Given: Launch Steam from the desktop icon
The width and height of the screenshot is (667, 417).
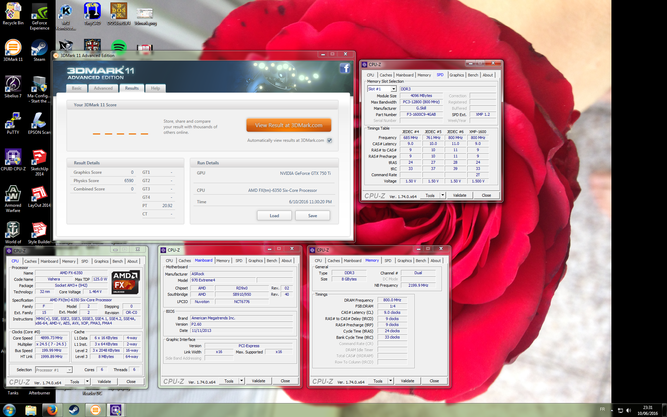Looking at the screenshot, I should tap(40, 50).
